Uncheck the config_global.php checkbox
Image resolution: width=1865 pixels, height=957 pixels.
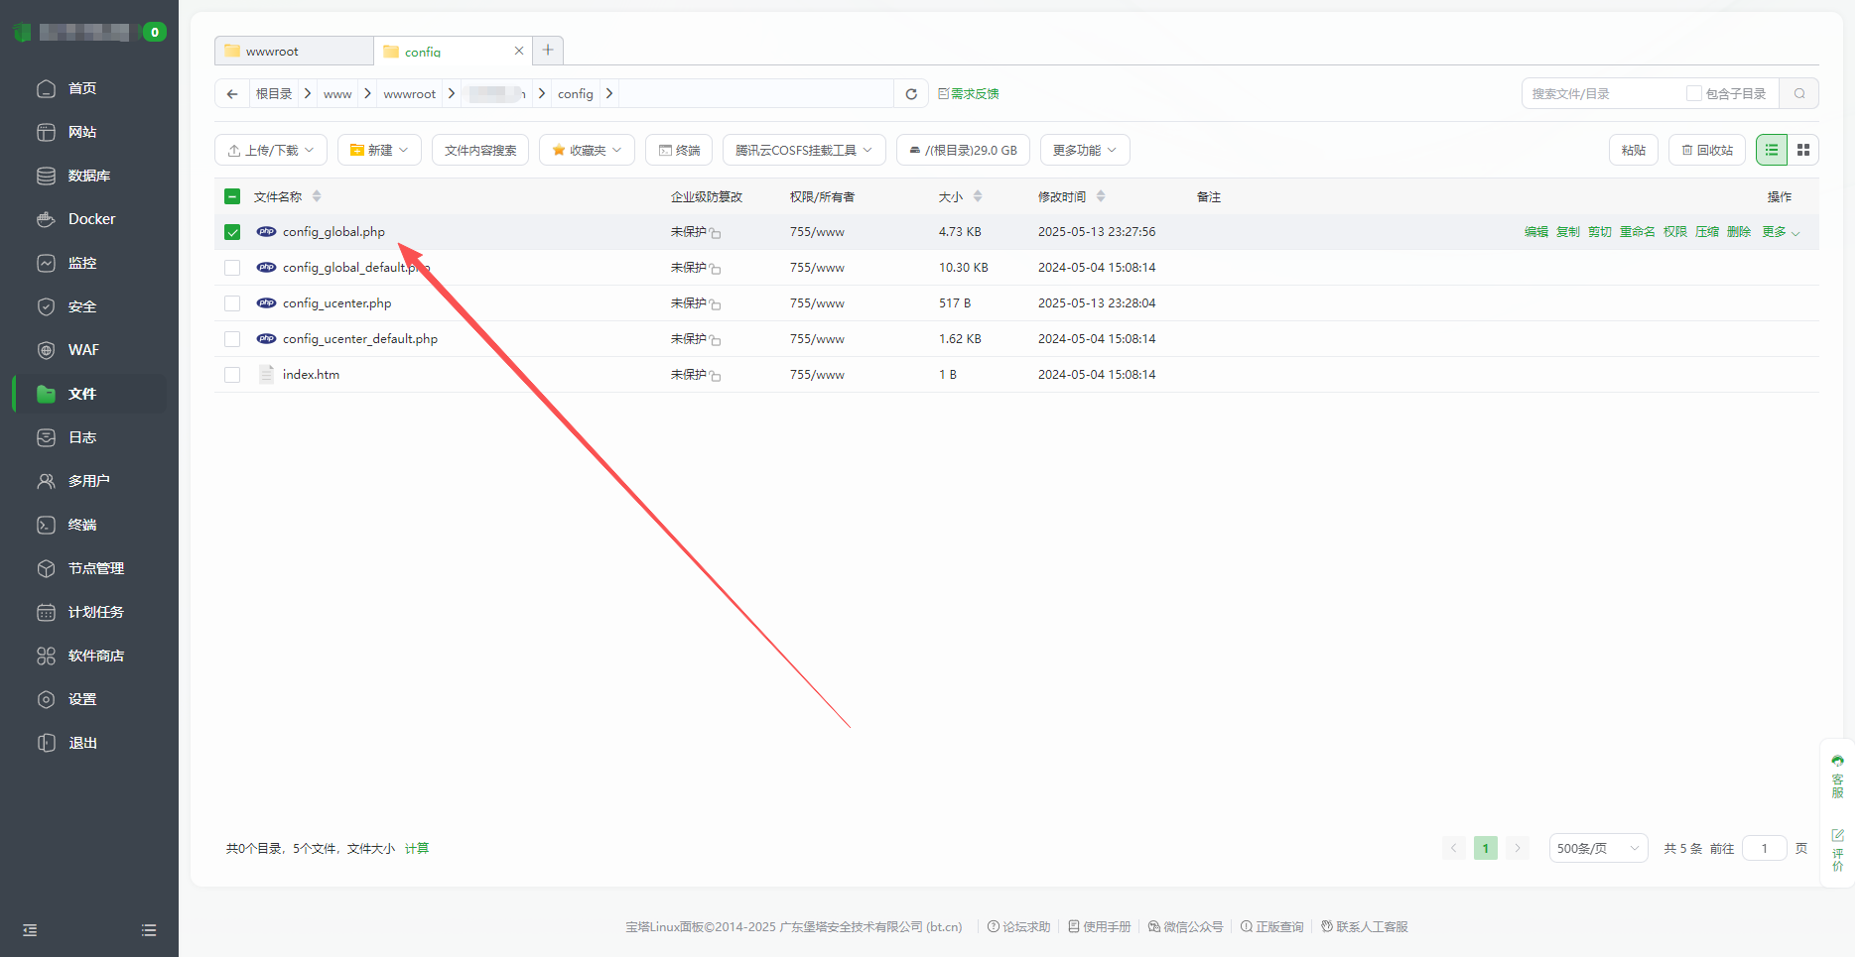point(232,232)
